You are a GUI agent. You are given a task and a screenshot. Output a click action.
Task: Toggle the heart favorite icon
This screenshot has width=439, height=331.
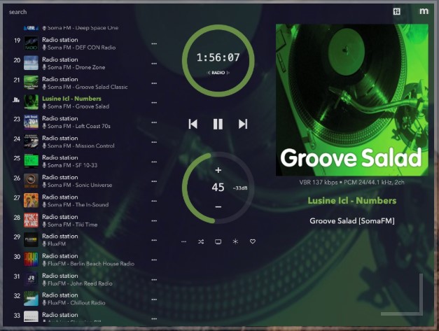click(x=253, y=241)
